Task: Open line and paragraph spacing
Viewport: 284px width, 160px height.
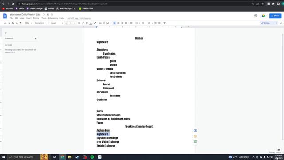Action: tap(131, 23)
